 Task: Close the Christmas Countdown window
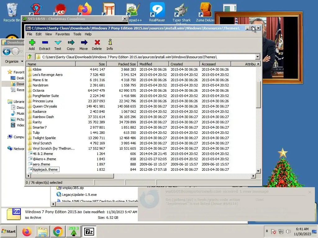125,19
